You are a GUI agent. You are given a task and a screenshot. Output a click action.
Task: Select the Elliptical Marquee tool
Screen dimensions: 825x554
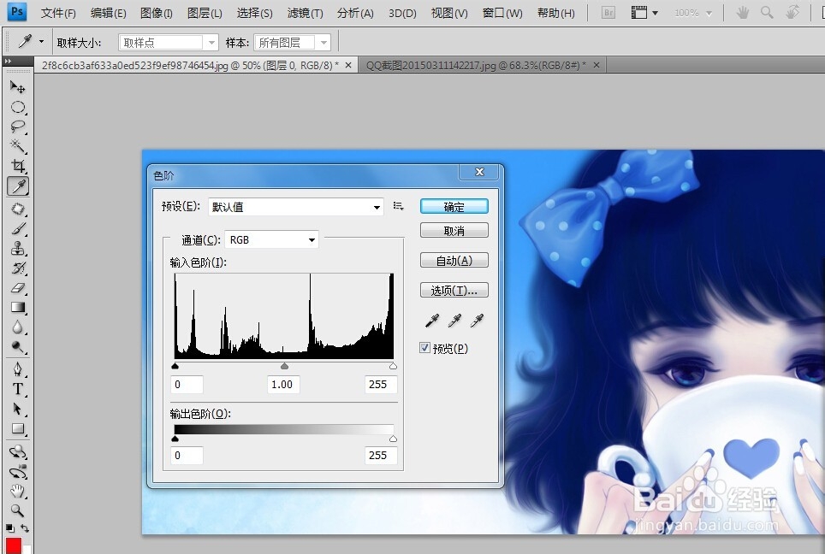pyautogui.click(x=17, y=107)
